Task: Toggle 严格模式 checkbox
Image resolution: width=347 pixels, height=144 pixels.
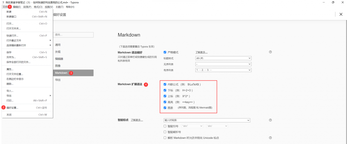Action: [165, 52]
